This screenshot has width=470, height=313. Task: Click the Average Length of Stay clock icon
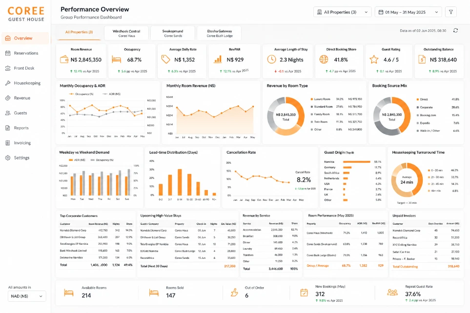tap(271, 59)
